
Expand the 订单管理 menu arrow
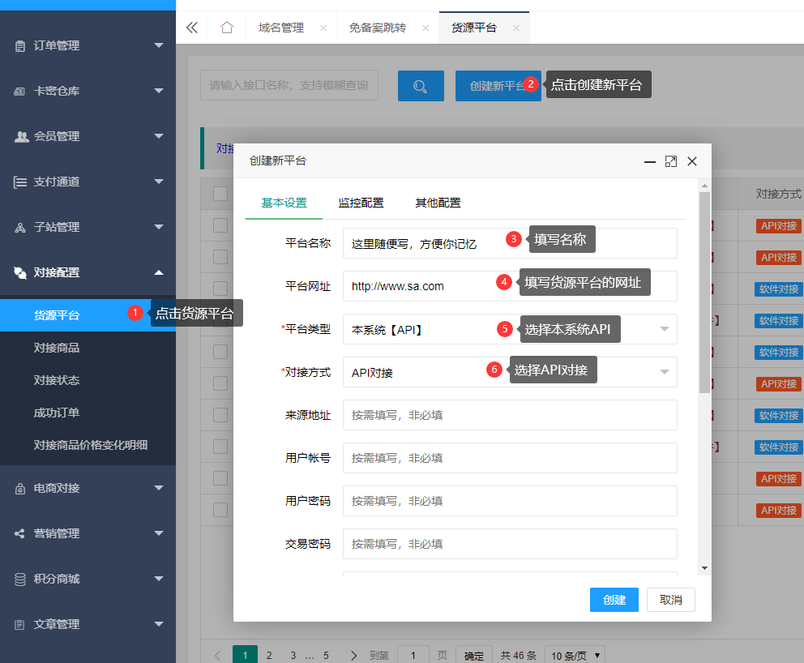pyautogui.click(x=159, y=45)
